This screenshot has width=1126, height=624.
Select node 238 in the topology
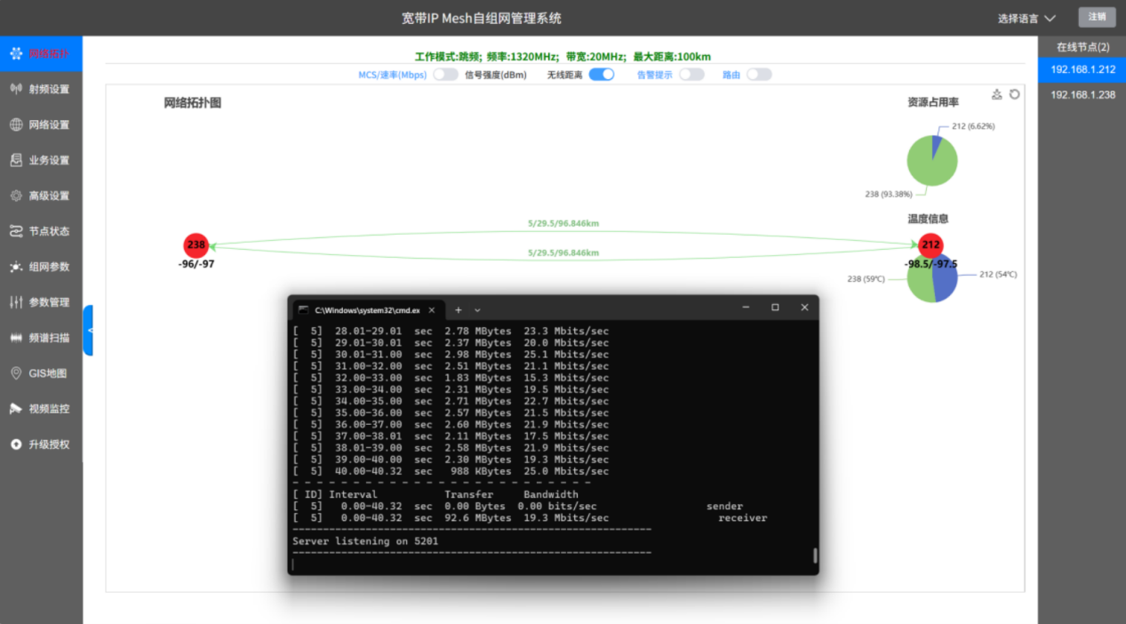(x=196, y=245)
